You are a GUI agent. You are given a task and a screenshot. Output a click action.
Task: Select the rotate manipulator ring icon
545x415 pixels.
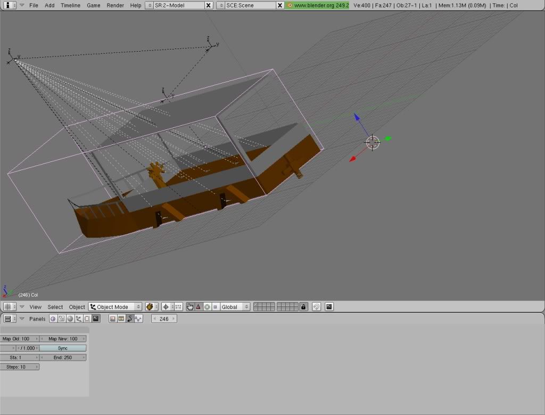click(x=207, y=307)
